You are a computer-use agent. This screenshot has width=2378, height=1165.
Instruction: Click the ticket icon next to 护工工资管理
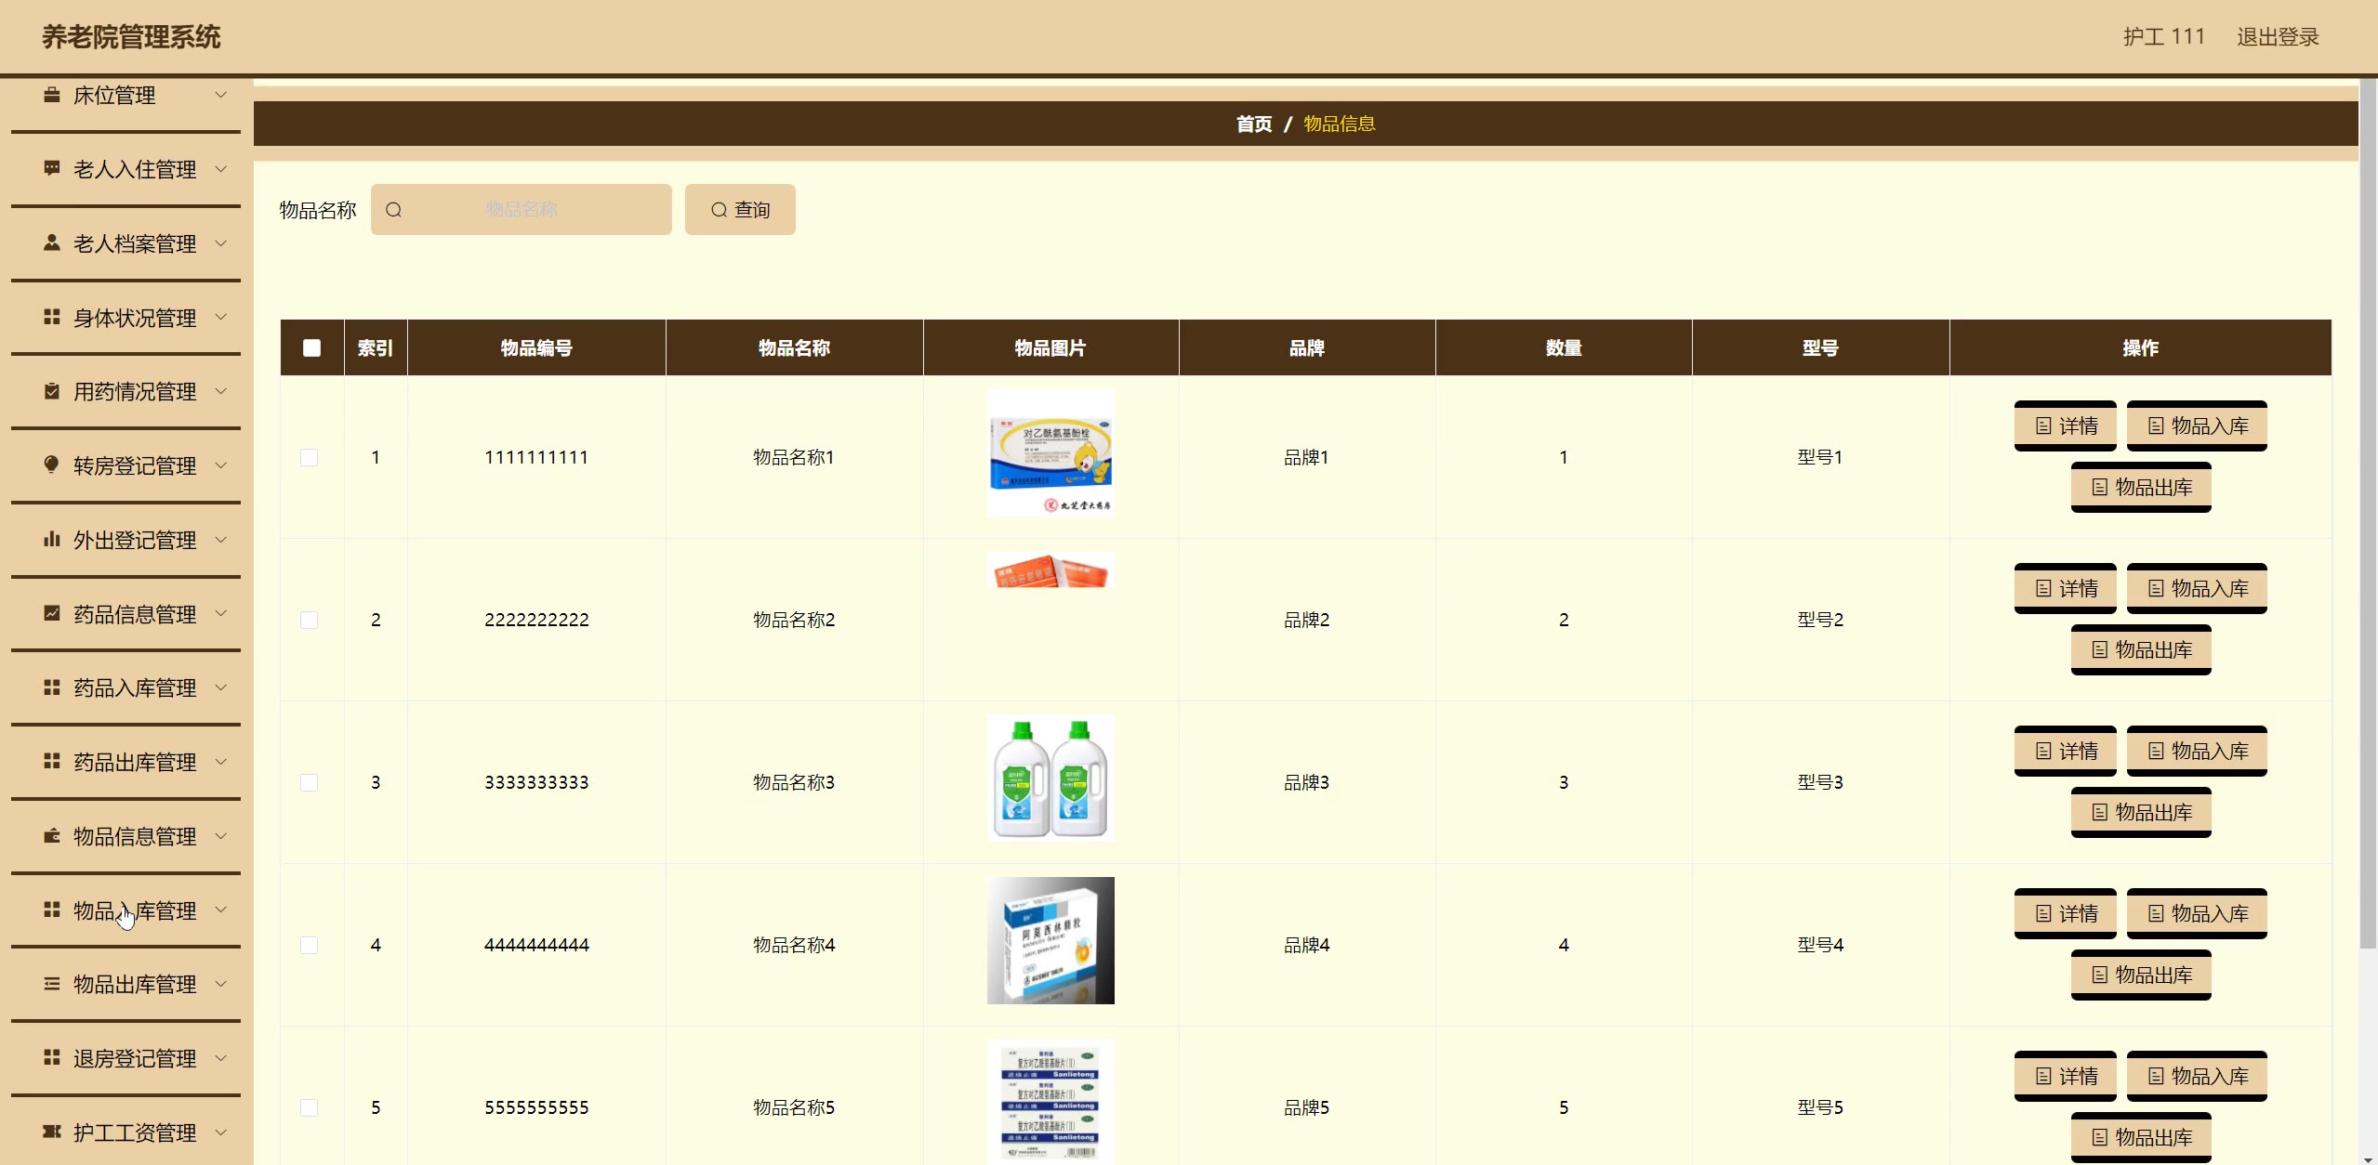coord(52,1132)
